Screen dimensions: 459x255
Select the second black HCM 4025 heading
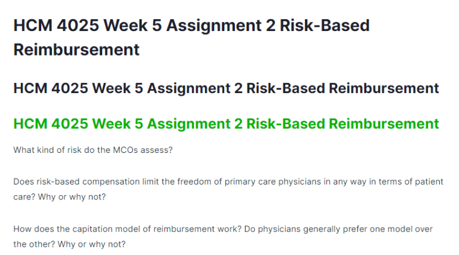coord(226,88)
